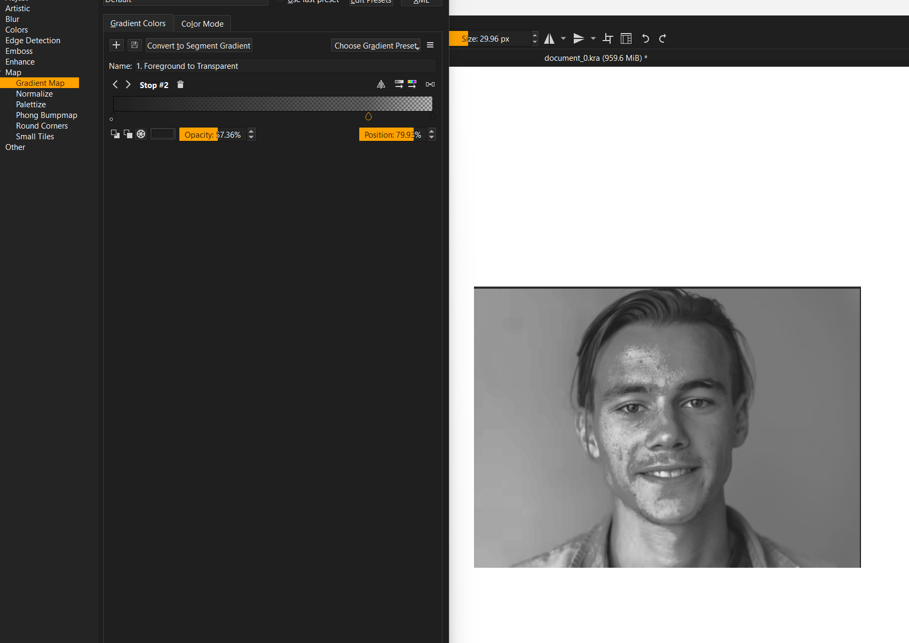Open vertical mirror options dropdown arrow
This screenshot has height=643, width=909.
(x=593, y=38)
